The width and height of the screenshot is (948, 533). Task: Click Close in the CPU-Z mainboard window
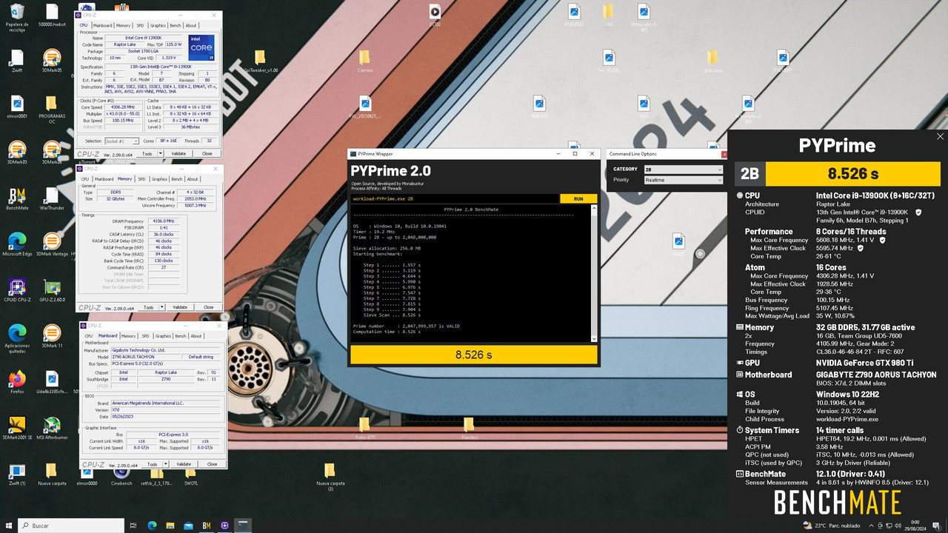click(x=213, y=464)
